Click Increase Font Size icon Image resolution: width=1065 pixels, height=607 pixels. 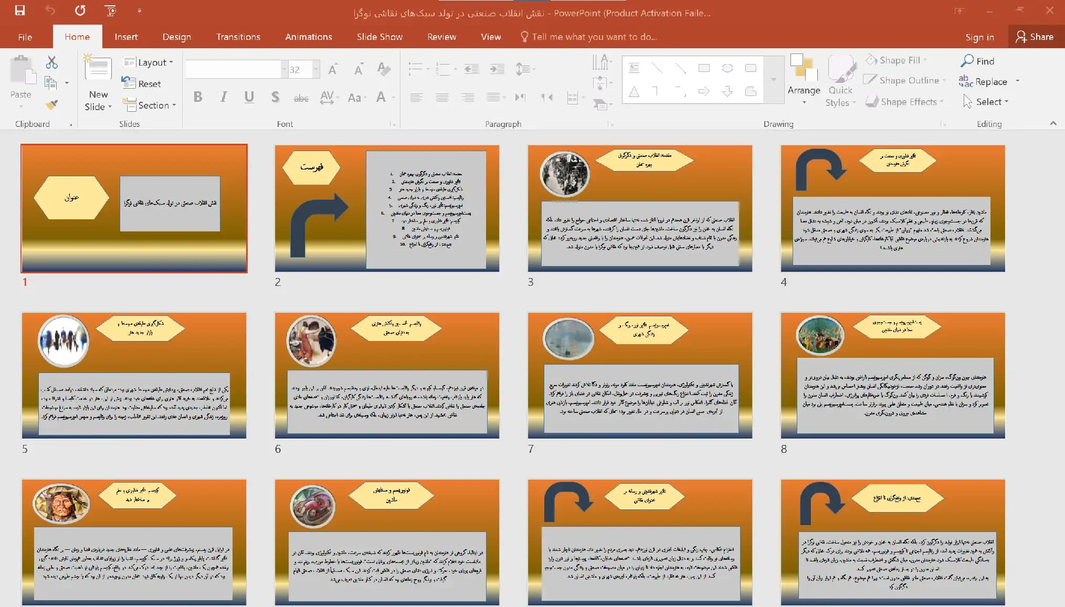(332, 69)
